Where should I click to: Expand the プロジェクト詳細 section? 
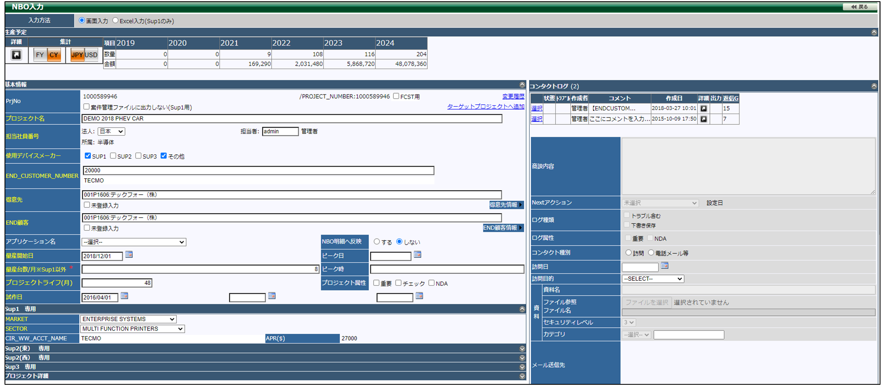tap(522, 376)
